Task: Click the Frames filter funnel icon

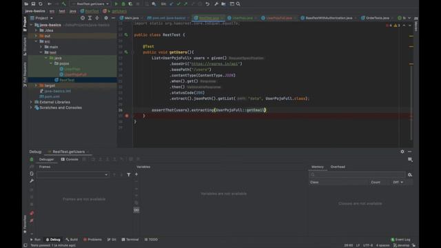Action: tap(129, 174)
